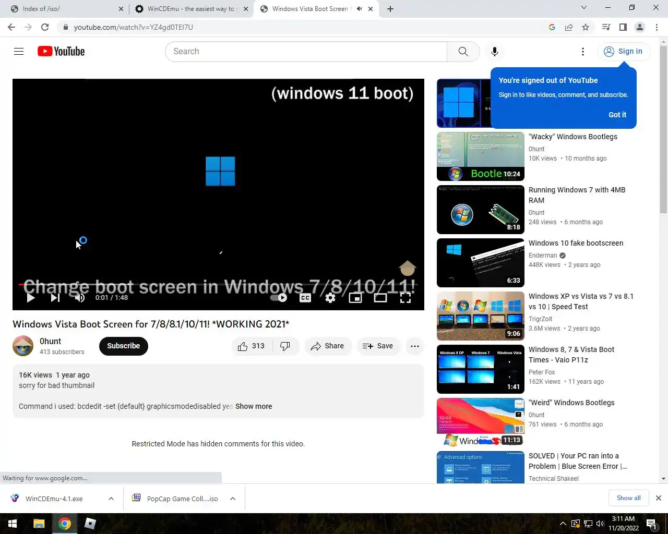This screenshot has width=668, height=534.
Task: Focus the YouTube search box
Action: [x=306, y=51]
